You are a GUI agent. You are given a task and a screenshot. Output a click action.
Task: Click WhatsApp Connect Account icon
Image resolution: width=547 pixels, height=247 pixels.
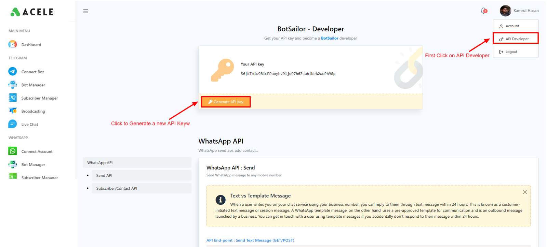click(x=13, y=151)
